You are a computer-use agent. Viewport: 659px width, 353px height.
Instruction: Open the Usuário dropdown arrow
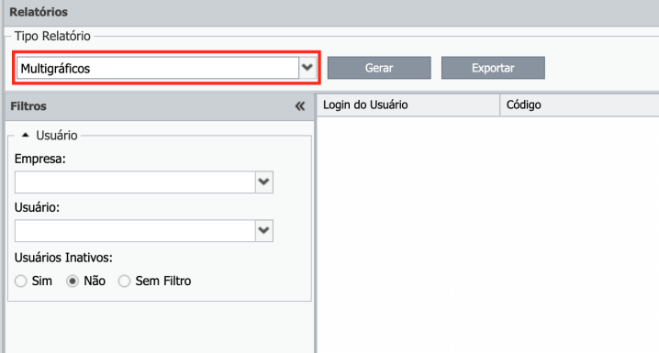pos(264,230)
